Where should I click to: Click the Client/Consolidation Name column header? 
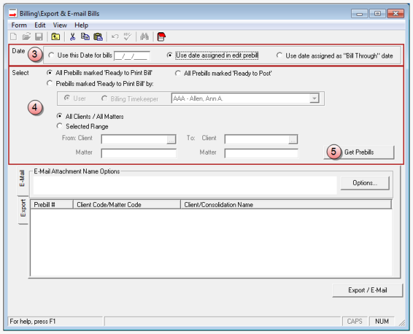coord(286,205)
